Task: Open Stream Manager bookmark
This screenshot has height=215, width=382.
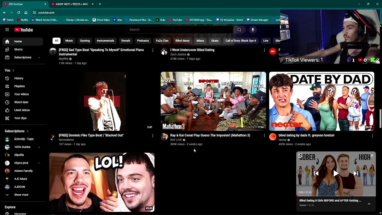Action: pyautogui.click(x=257, y=20)
